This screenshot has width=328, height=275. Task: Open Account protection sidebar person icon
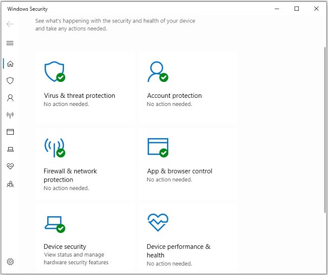click(x=10, y=98)
